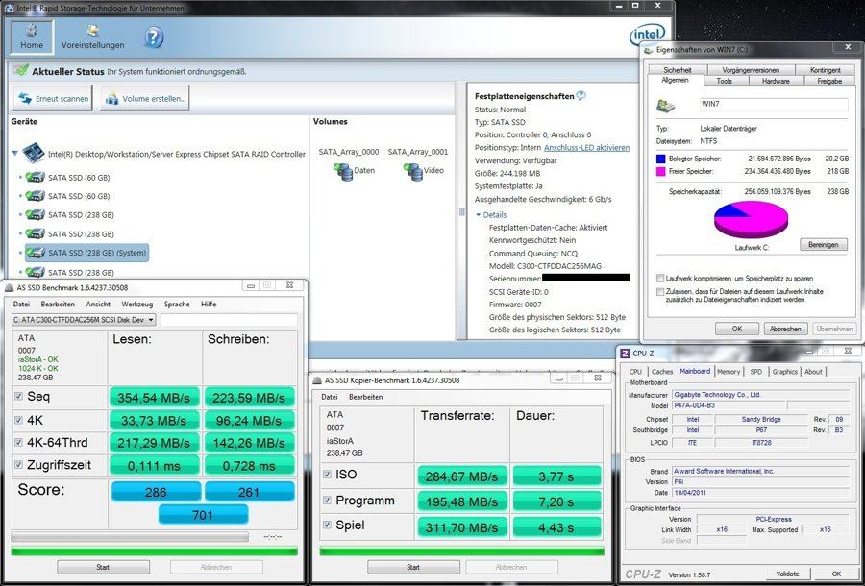Viewport: 865px width, 586px height.
Task: Click Start in AS SSD Benchmark window
Action: click(103, 567)
